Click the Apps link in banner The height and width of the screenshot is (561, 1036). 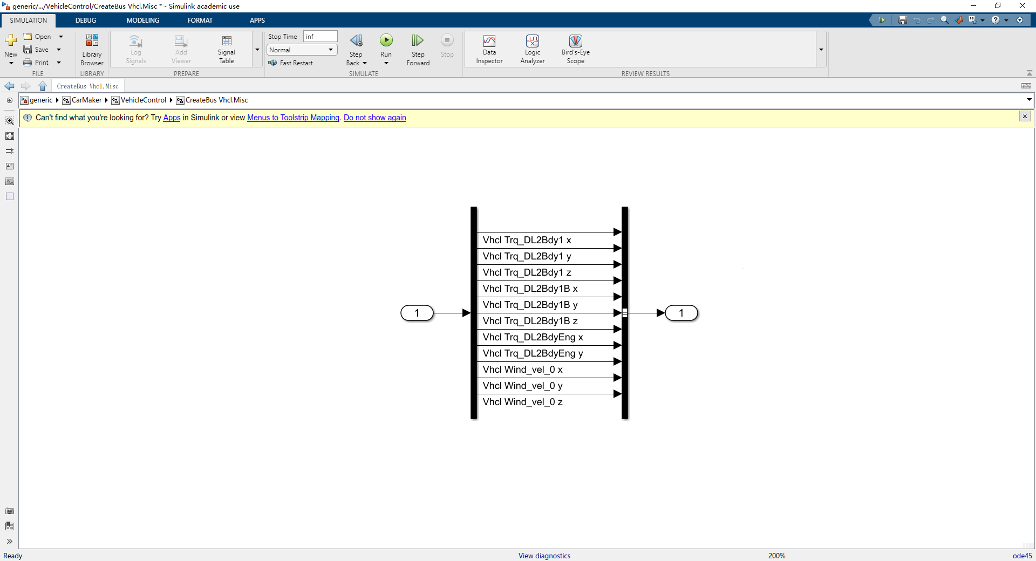(x=172, y=118)
